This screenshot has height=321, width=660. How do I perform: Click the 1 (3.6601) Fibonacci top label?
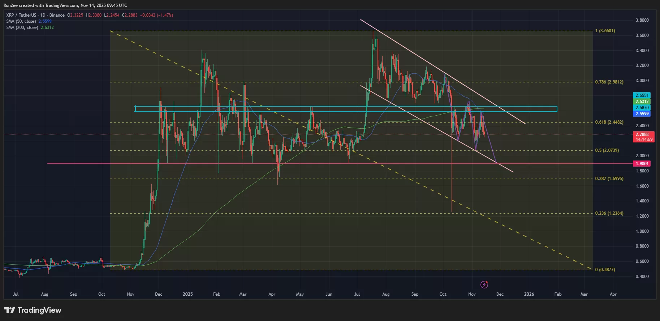[605, 31]
